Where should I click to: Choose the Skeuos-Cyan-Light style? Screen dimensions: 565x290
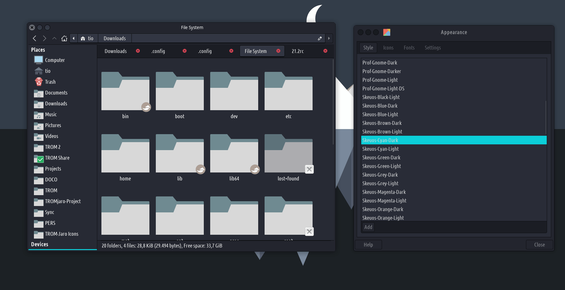(380, 149)
